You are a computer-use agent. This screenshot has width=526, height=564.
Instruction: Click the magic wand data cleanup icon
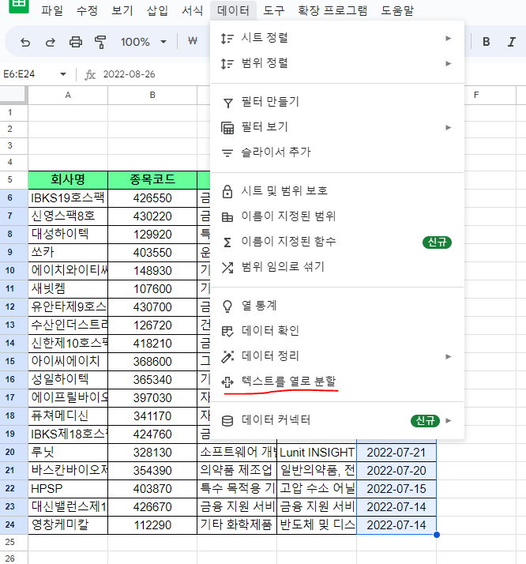pyautogui.click(x=227, y=356)
